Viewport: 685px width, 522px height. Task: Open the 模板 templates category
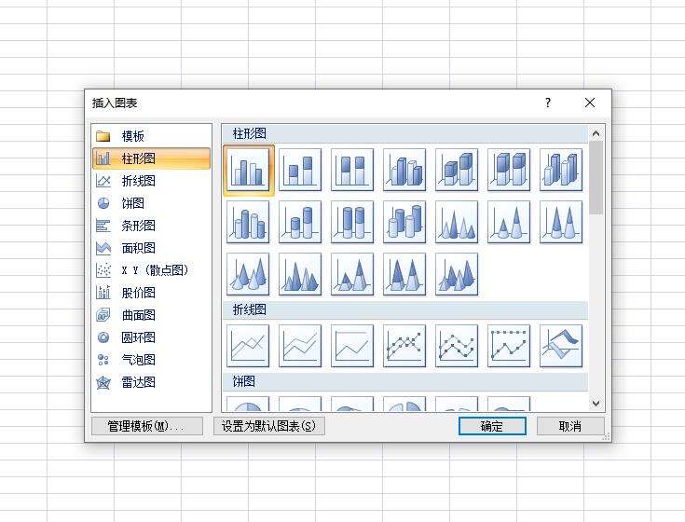tap(151, 136)
